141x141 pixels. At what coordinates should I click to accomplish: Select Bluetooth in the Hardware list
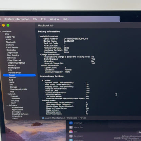[x=11, y=42]
